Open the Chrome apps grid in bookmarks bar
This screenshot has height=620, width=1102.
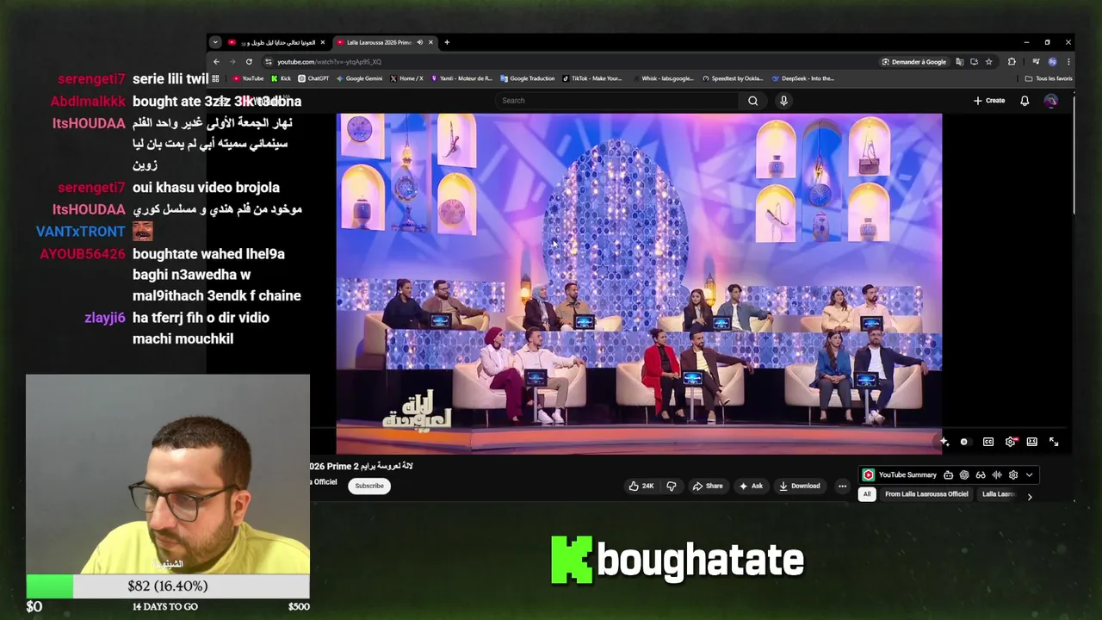[216, 78]
